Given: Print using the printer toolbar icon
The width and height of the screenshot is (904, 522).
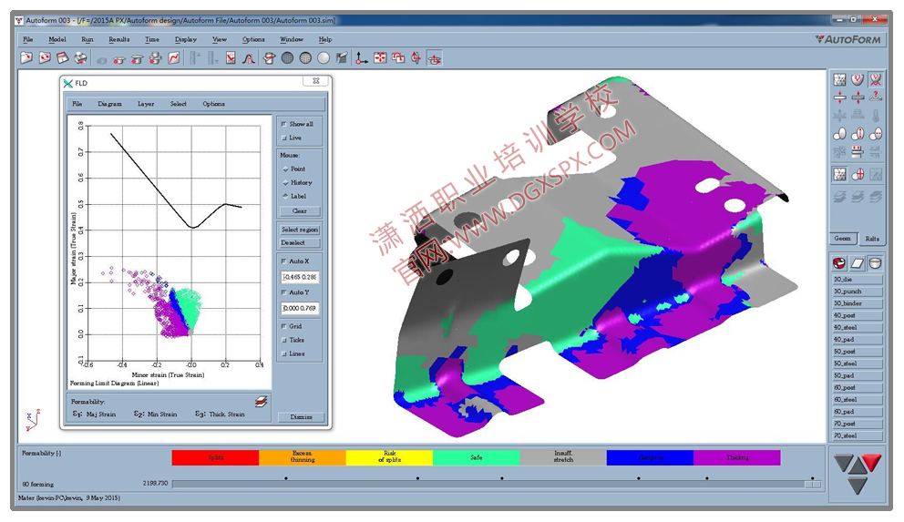Looking at the screenshot, I should [81, 58].
